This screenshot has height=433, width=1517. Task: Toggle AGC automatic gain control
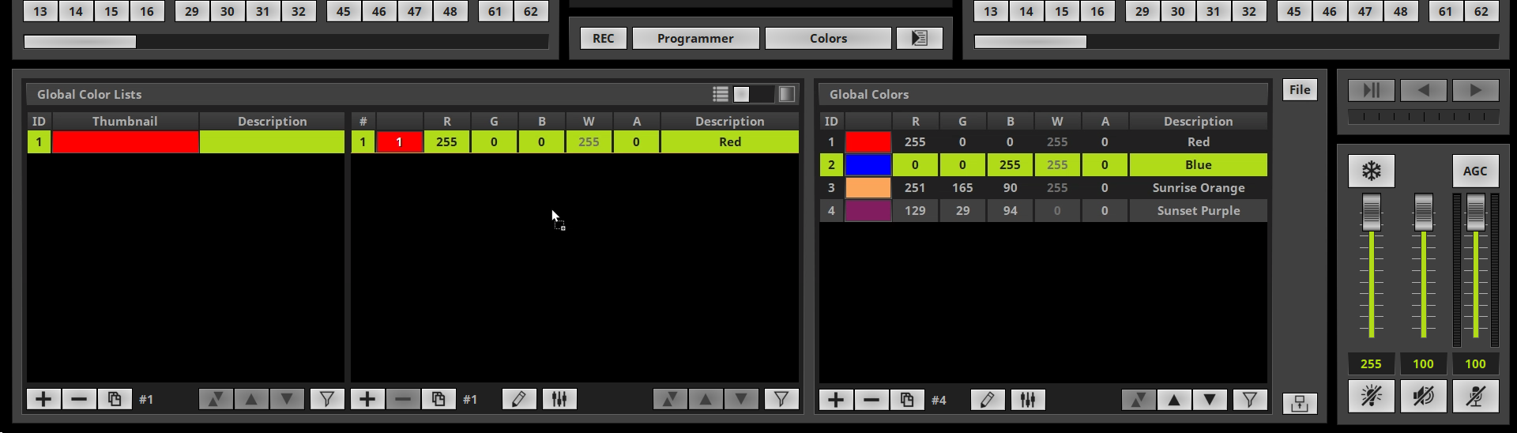(x=1476, y=171)
